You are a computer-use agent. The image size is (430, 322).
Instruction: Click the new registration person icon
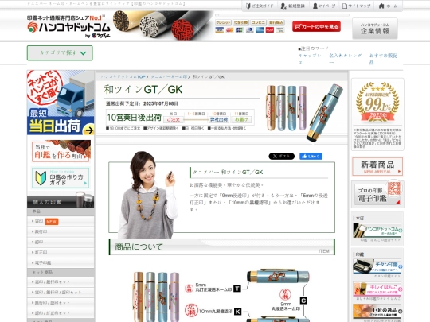tap(283, 6)
